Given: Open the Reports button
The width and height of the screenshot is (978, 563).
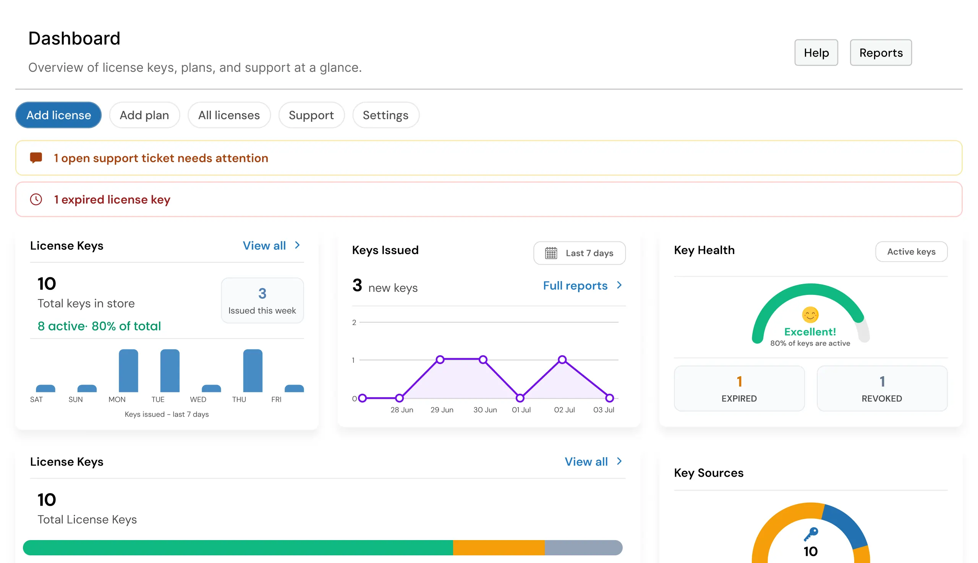Looking at the screenshot, I should tap(881, 53).
